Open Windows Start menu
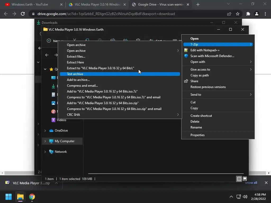This screenshot has height=203, width=271. [x=8, y=197]
